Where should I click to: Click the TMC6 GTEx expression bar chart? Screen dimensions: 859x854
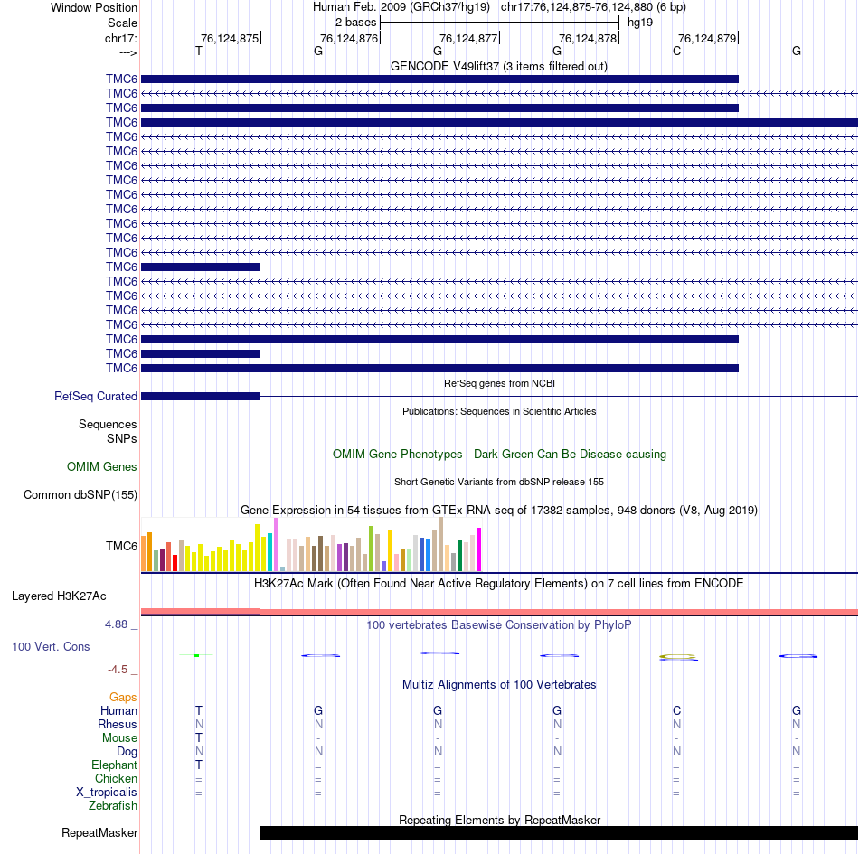pos(311,544)
